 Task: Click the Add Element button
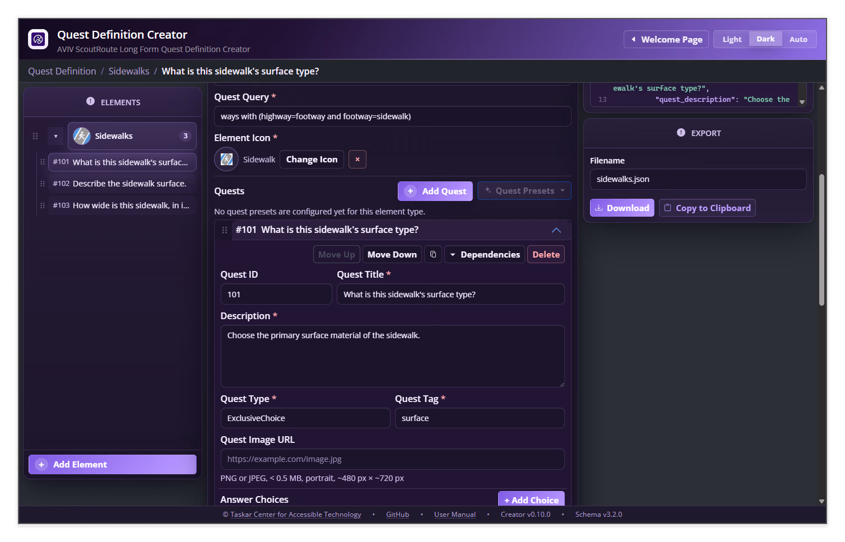click(113, 465)
